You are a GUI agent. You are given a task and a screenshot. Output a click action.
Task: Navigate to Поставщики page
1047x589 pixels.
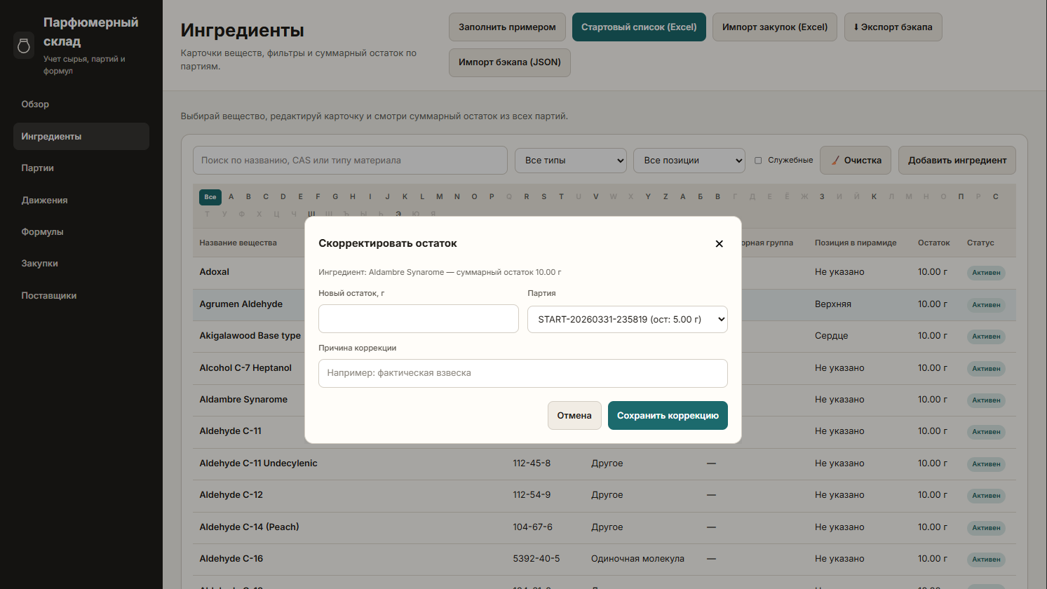click(49, 296)
